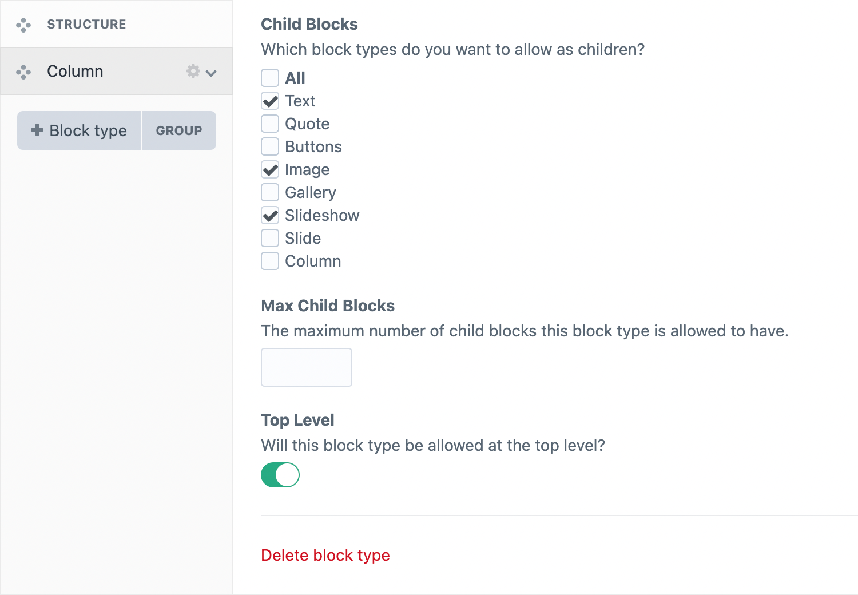This screenshot has height=595, width=858.
Task: Enable Buttons as a child block
Action: pos(270,146)
